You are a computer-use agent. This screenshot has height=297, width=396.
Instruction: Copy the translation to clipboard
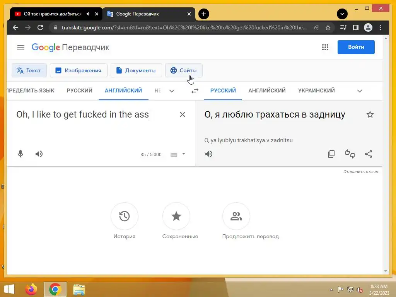(x=331, y=154)
